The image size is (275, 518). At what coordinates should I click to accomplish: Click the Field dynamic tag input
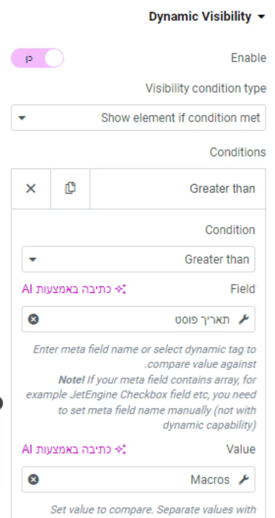pyautogui.click(x=138, y=319)
